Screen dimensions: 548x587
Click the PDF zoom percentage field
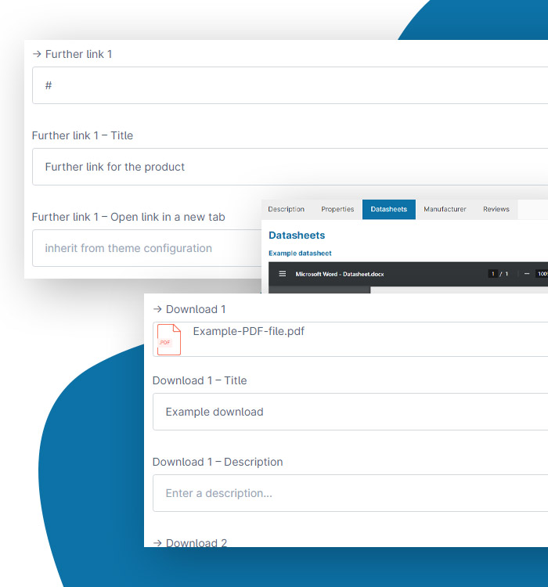tap(542, 274)
